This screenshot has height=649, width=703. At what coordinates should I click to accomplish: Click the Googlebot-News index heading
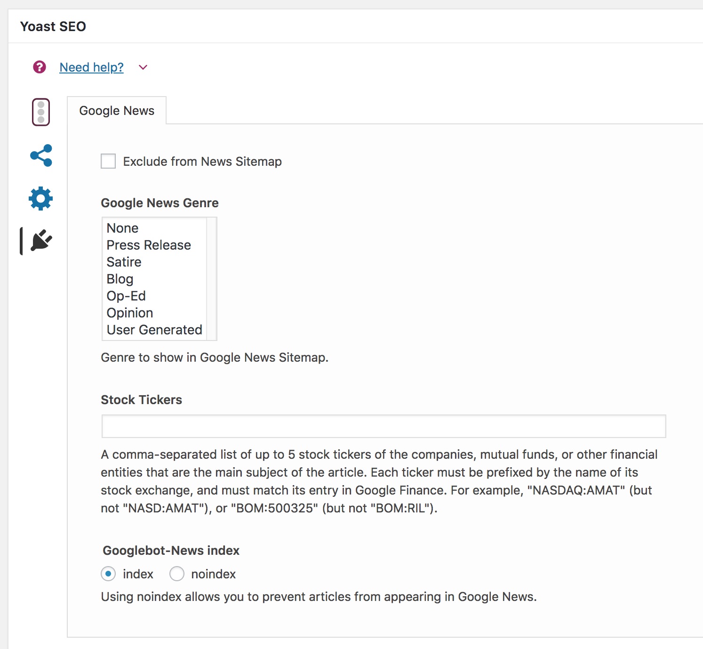[x=171, y=551]
